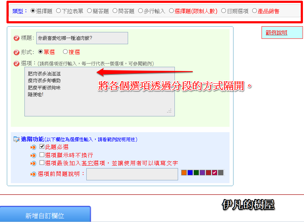Pick the gray color swatch
This screenshot has height=222, width=304.
point(221,173)
